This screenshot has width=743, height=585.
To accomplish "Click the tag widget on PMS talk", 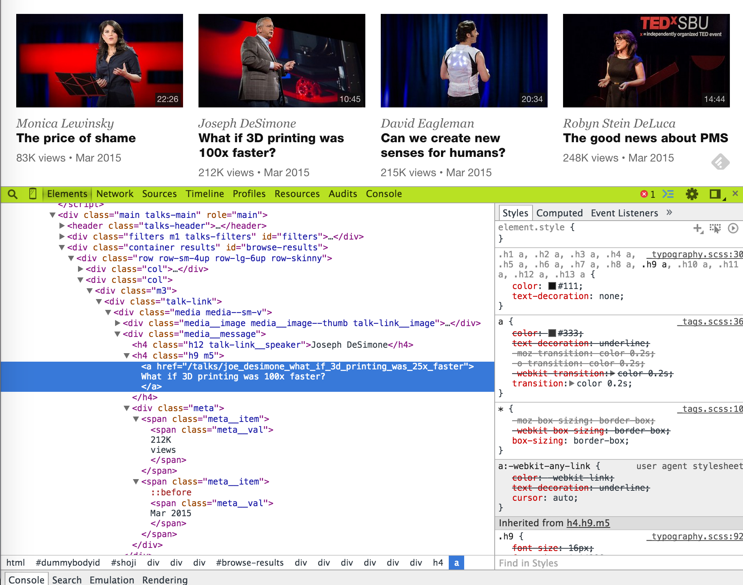I will tap(720, 162).
